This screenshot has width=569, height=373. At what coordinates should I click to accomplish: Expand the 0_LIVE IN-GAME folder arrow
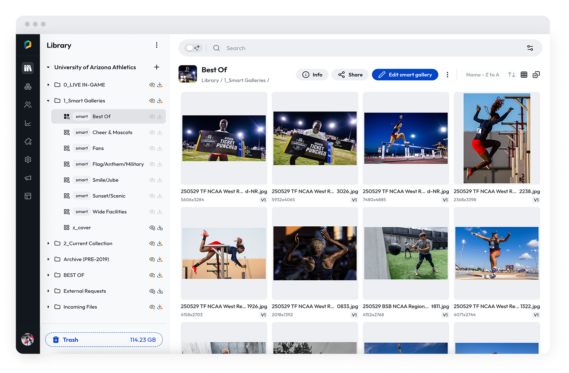pyautogui.click(x=48, y=85)
